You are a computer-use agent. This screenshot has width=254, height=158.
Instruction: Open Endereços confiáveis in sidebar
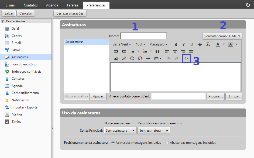pos(26,72)
